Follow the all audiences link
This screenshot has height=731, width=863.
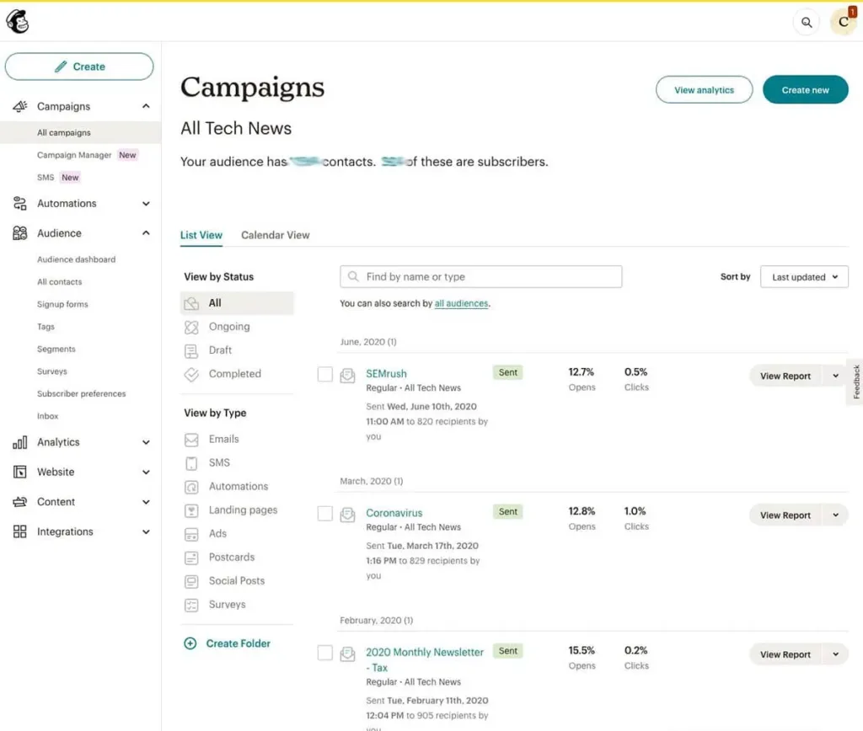coord(461,303)
